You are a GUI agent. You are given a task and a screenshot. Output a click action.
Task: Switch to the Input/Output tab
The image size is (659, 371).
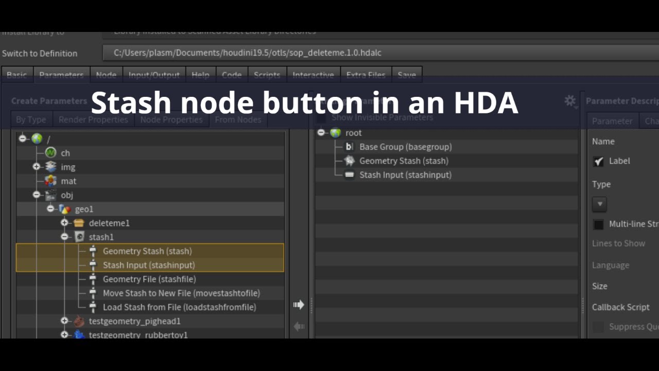click(x=154, y=75)
